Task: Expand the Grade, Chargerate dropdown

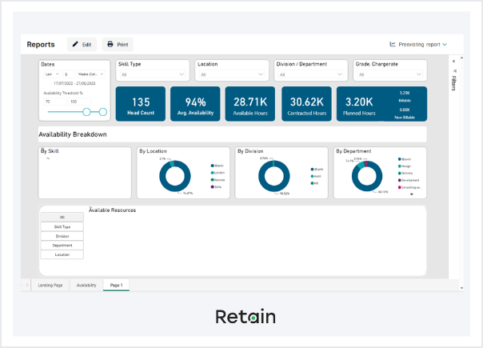Action: [390, 75]
